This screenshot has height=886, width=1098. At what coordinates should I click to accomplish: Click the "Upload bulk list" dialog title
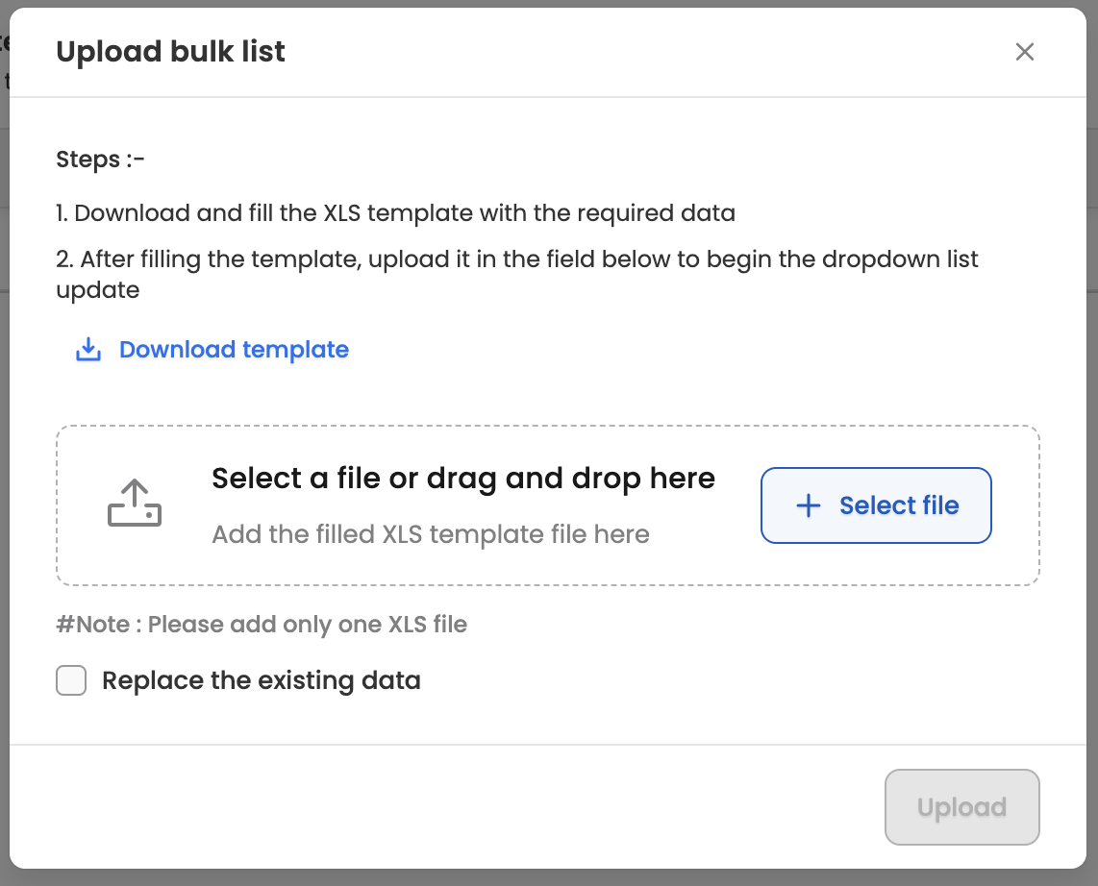[171, 52]
